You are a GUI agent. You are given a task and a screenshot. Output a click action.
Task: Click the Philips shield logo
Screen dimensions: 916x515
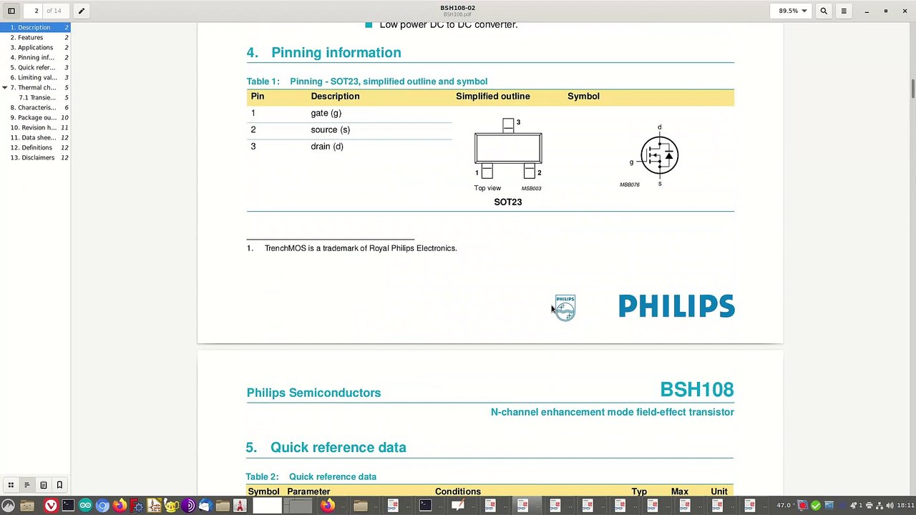click(x=565, y=308)
